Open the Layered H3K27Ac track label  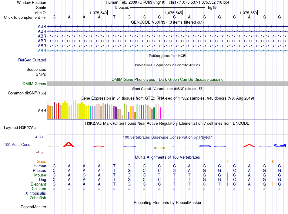[20, 128]
